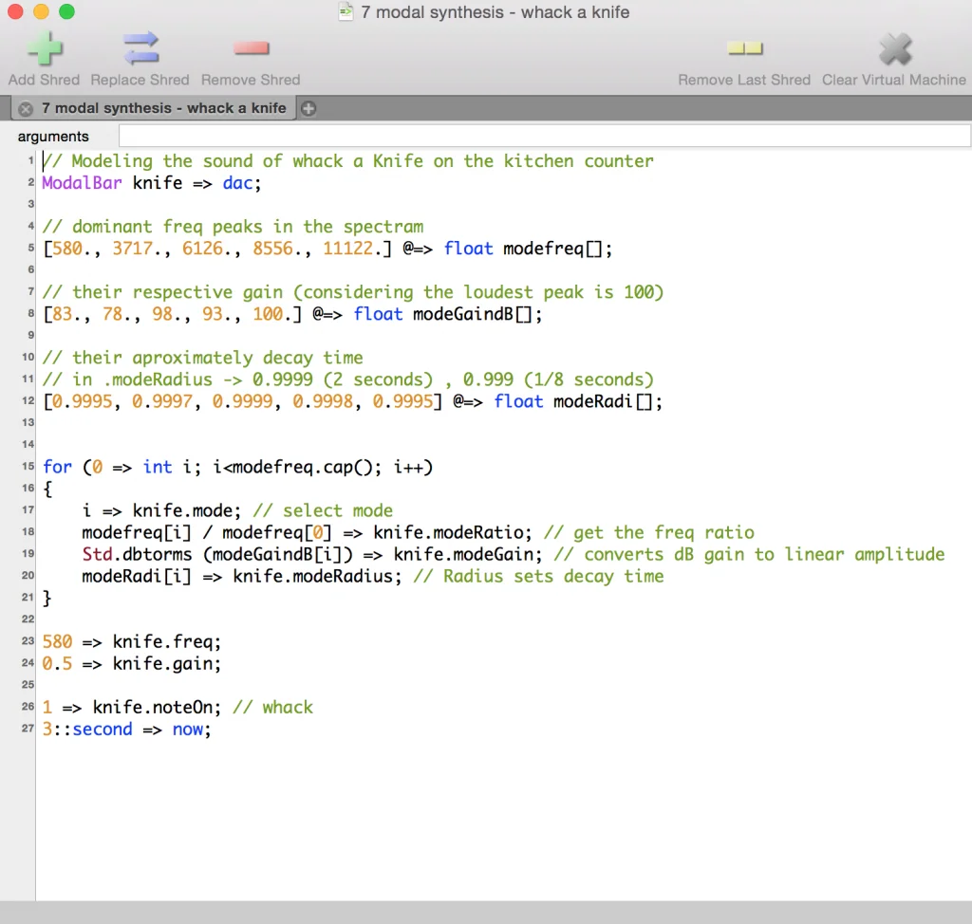Click closing brace on line 21
The width and height of the screenshot is (972, 924).
click(47, 598)
